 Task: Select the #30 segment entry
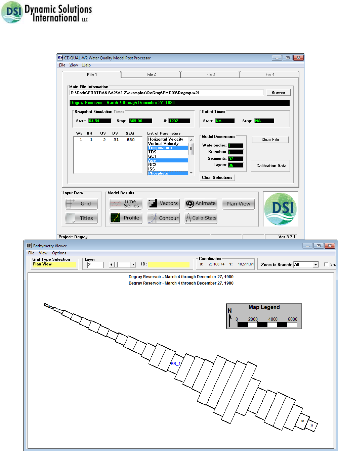[130, 140]
